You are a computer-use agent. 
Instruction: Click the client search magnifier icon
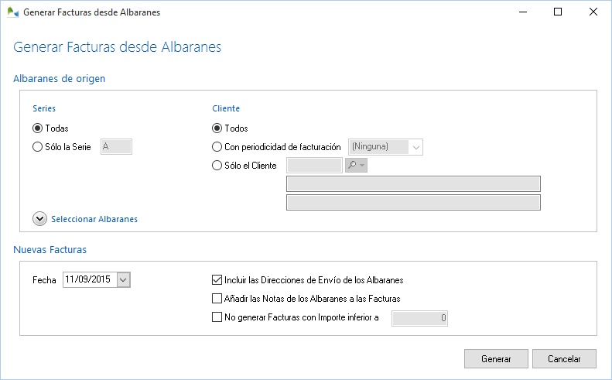(352, 165)
